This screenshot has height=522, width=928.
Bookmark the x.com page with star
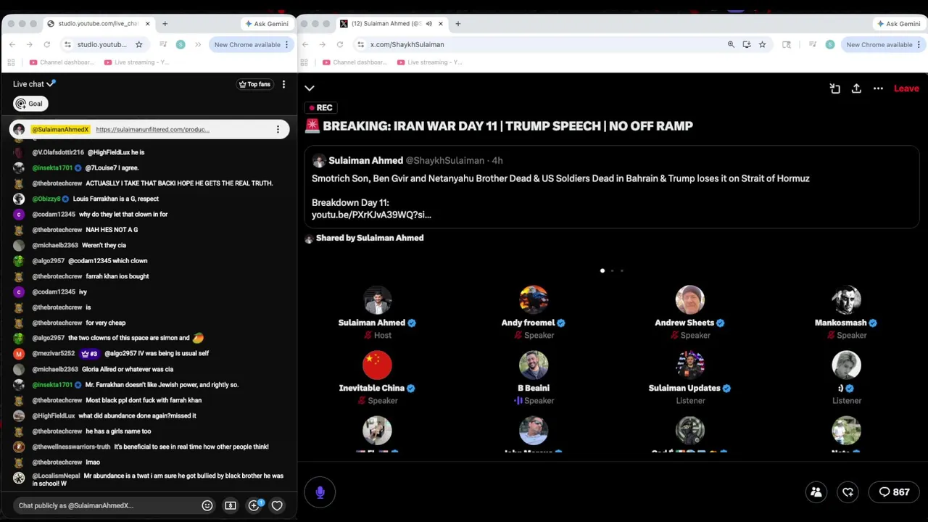point(762,44)
